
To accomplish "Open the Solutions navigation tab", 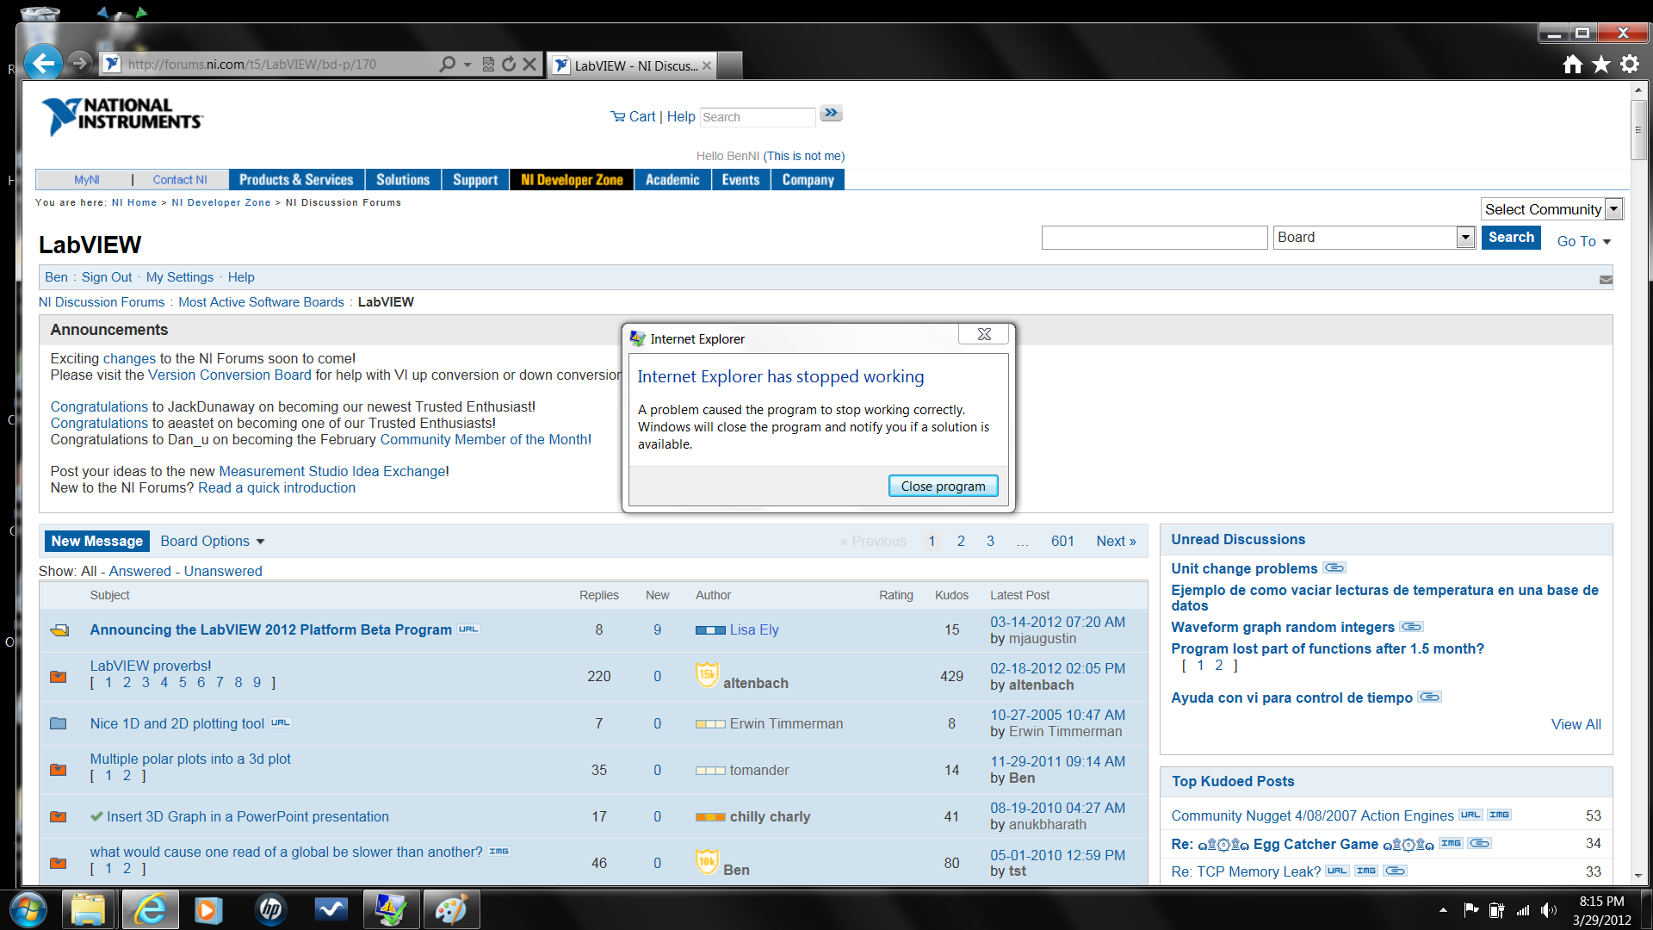I will 403,180.
